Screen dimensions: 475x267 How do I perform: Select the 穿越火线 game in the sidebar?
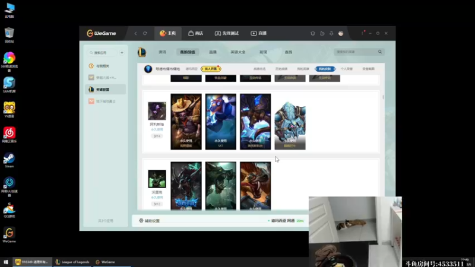[x=105, y=78]
